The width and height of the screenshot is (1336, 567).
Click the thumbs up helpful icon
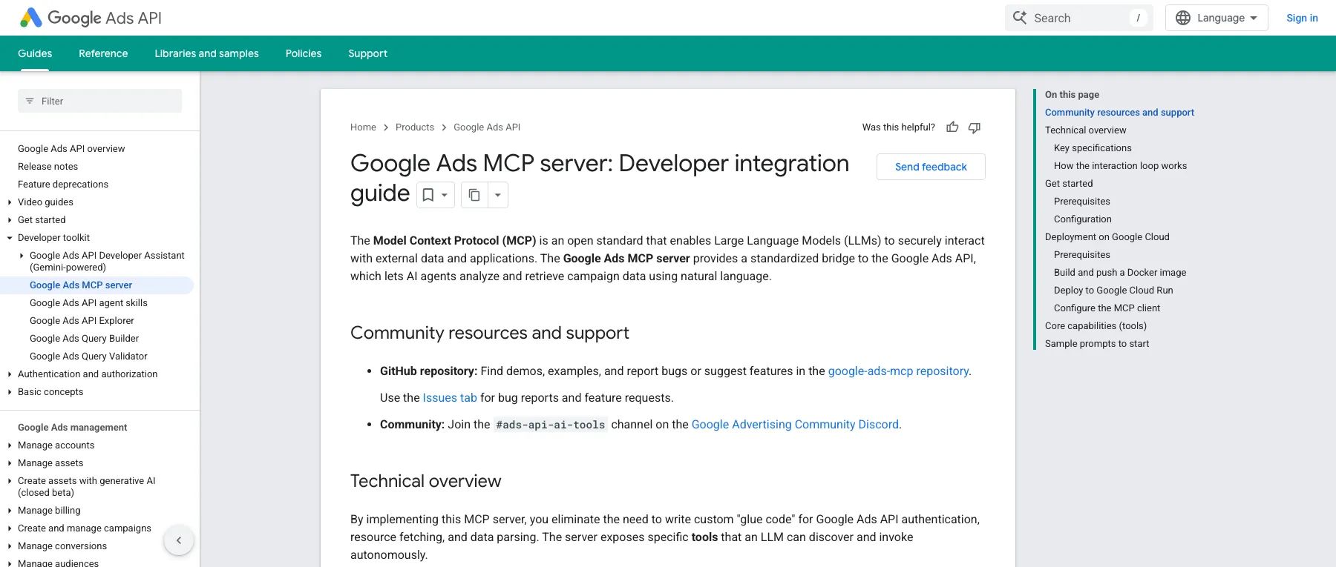(952, 127)
